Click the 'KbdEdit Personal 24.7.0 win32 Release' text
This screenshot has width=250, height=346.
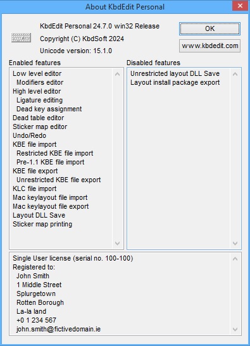pyautogui.click(x=99, y=26)
